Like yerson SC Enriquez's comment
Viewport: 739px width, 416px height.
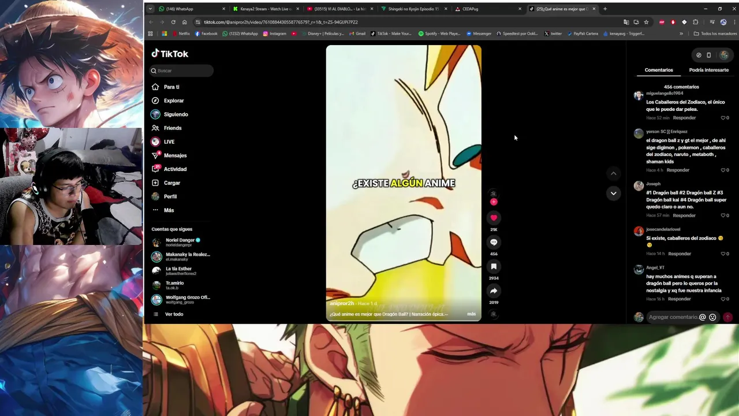point(723,170)
